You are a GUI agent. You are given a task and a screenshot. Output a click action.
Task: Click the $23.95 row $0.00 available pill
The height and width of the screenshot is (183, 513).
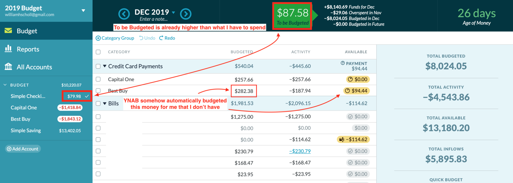coord(358,174)
